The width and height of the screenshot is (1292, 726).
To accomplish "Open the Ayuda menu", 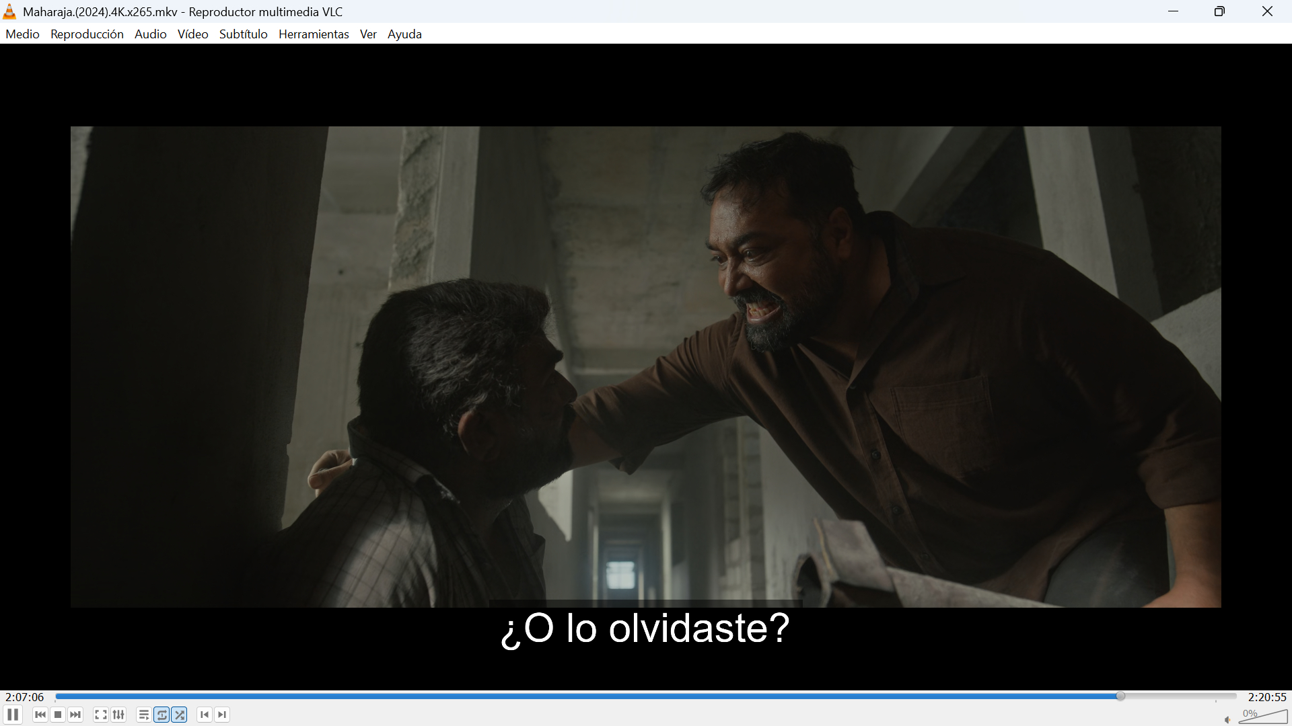I will tap(404, 34).
